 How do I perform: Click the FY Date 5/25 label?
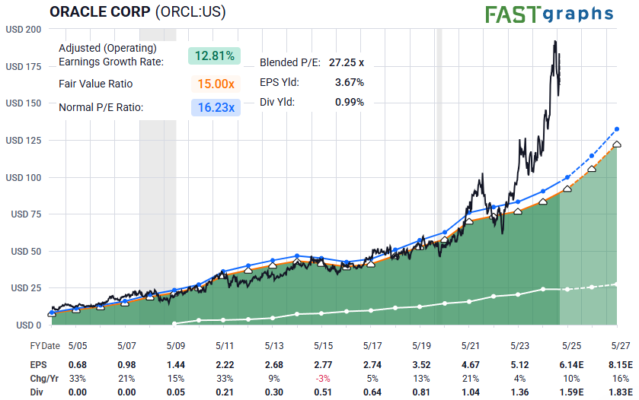[571, 346]
